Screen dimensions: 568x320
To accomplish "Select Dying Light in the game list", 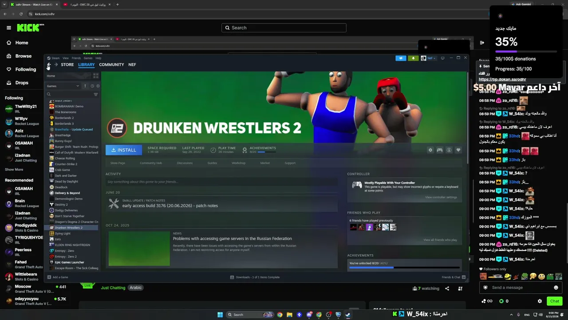I will point(63,233).
